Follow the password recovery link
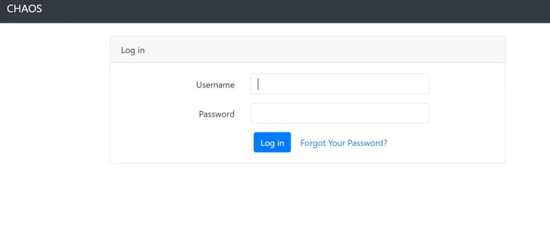This screenshot has height=242, width=550. pyautogui.click(x=343, y=143)
